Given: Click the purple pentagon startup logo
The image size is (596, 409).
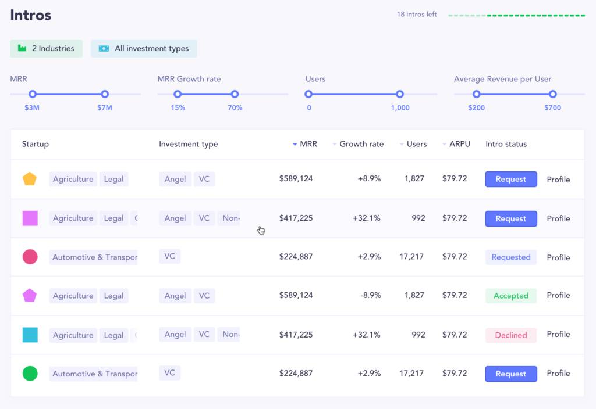Looking at the screenshot, I should tap(30, 296).
